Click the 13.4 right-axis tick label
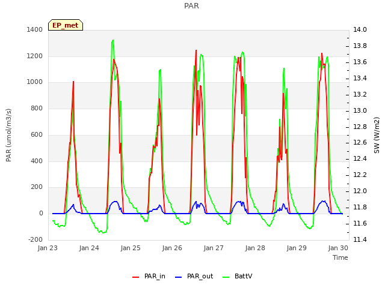385x288 pixels. click(x=360, y=78)
